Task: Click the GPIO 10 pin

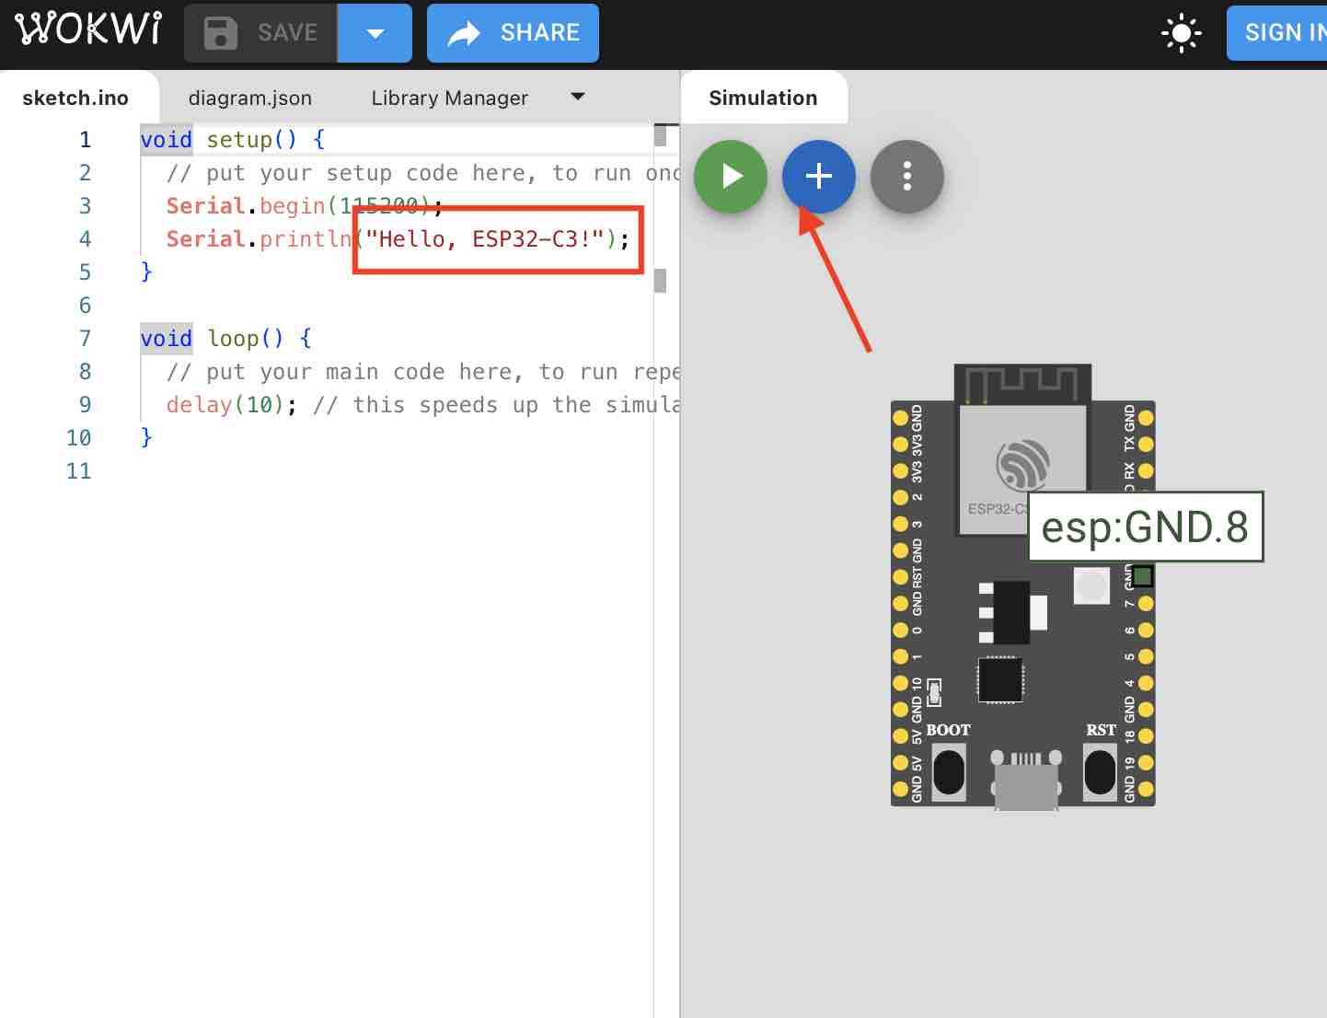Action: [x=901, y=684]
